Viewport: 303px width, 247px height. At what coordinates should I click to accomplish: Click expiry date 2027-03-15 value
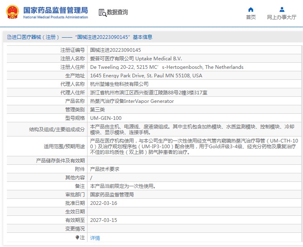point(103,220)
